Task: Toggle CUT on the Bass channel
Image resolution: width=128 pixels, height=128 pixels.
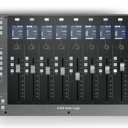Action: point(100,65)
